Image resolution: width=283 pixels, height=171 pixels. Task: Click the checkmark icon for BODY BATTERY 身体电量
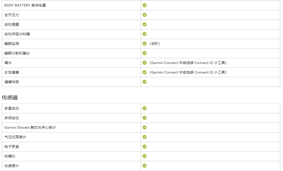145,5
